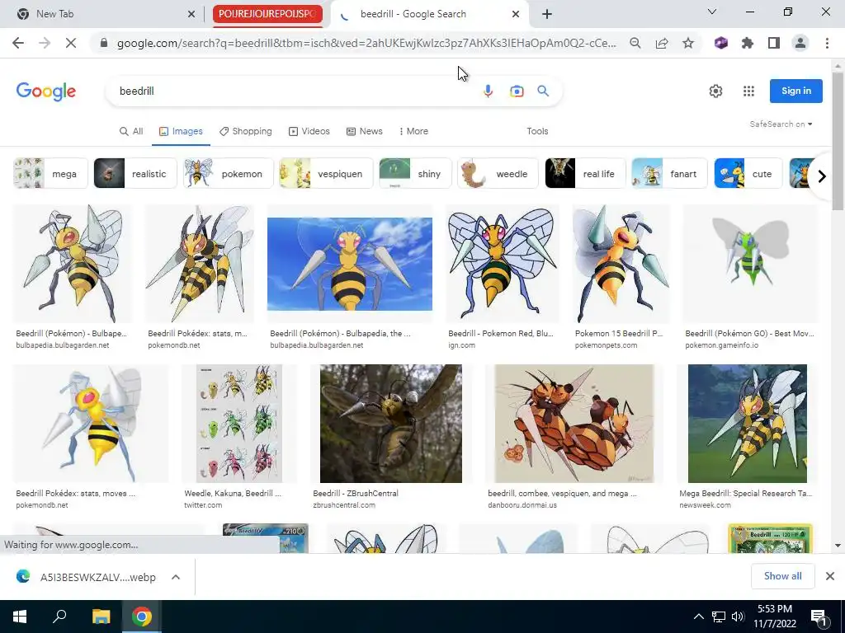The height and width of the screenshot is (633, 845).
Task: Open the ign.com Beedrill image
Action: pos(502,264)
